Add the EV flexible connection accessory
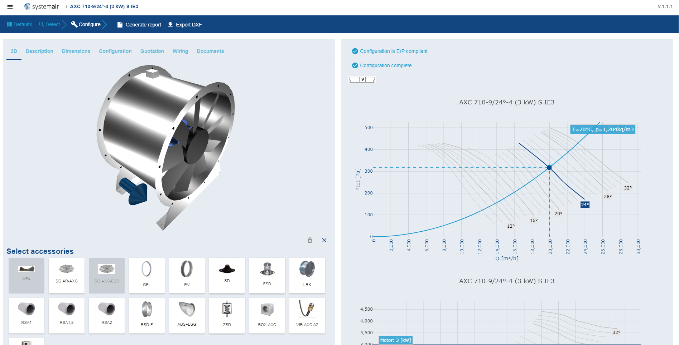 pyautogui.click(x=187, y=276)
